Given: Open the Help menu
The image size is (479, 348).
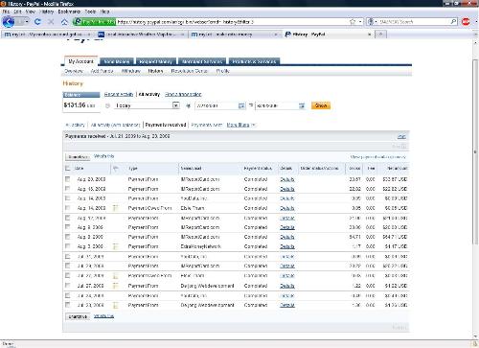Looking at the screenshot, I should [105, 12].
